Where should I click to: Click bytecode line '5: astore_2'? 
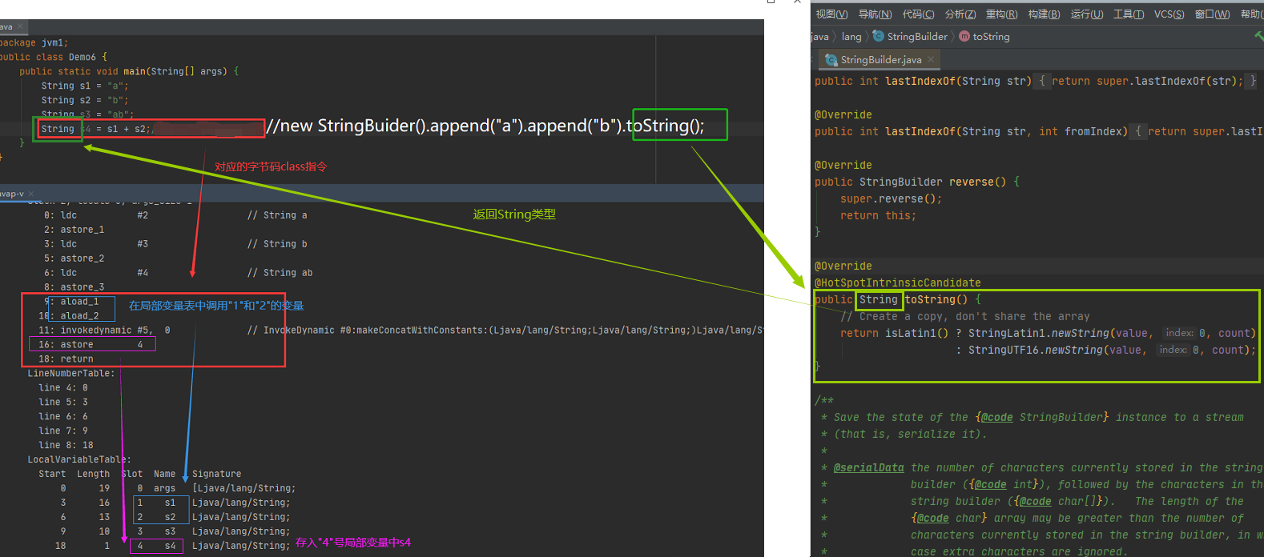74,258
